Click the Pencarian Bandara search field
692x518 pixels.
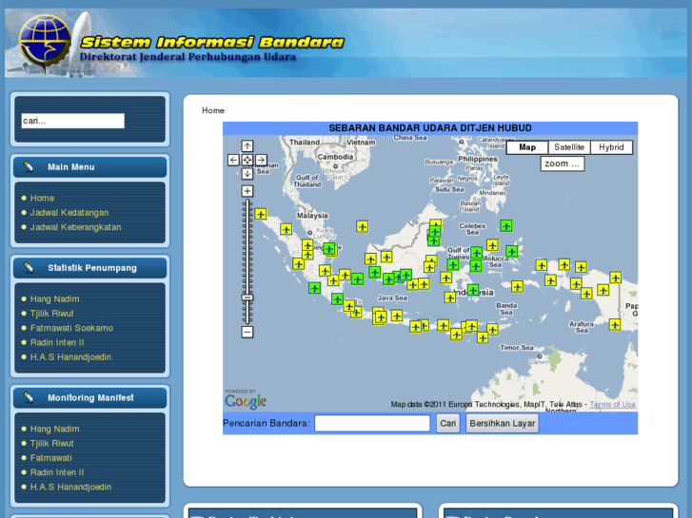(x=372, y=423)
